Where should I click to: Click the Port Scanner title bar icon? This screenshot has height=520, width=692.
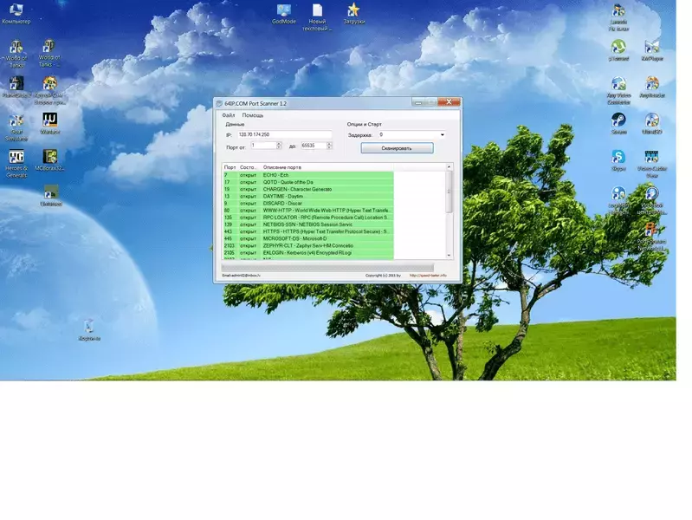pyautogui.click(x=219, y=103)
